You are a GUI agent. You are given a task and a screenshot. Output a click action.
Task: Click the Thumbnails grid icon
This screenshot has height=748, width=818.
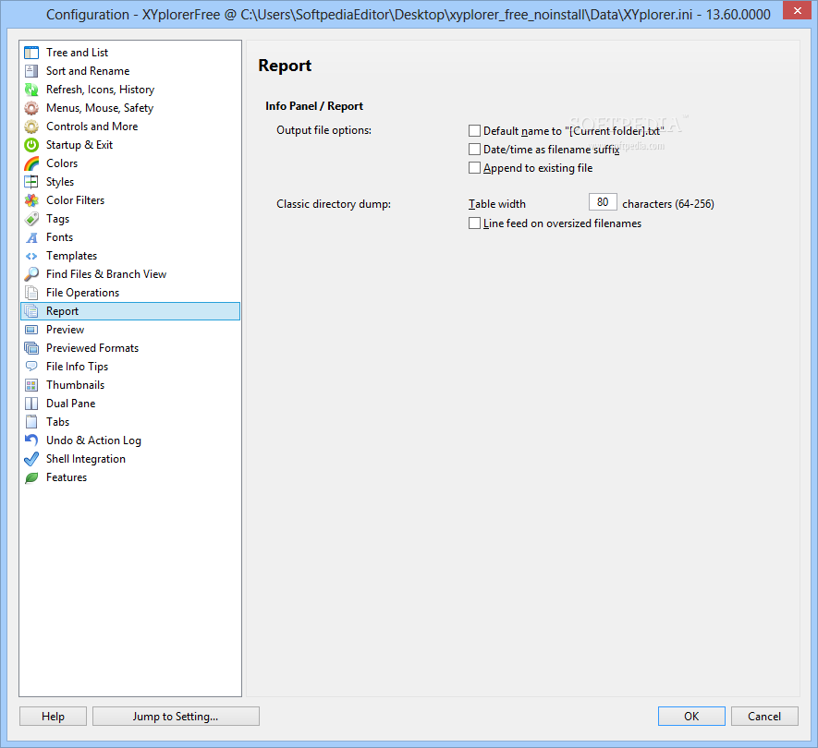coord(31,385)
